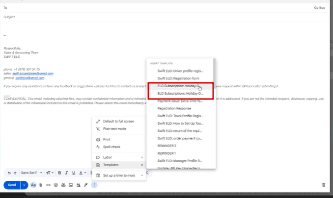
Task: Run Spell check from the menu
Action: click(x=119, y=147)
